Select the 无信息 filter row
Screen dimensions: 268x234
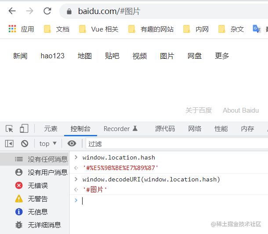point(34,212)
